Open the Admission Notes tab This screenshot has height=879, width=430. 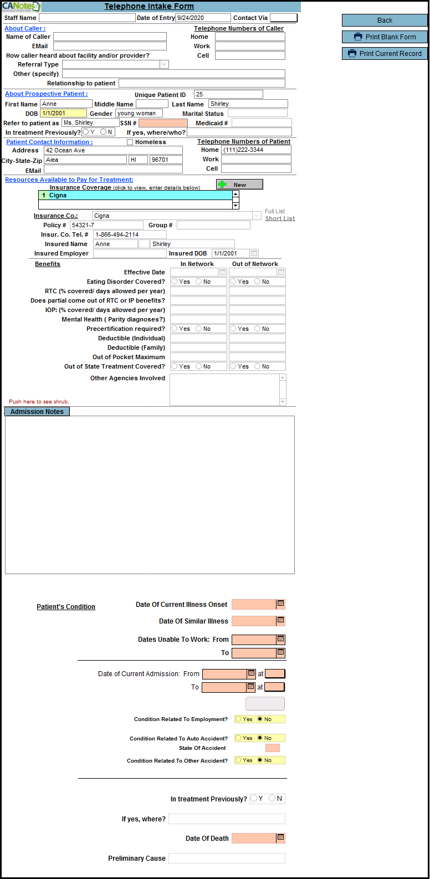coord(37,412)
